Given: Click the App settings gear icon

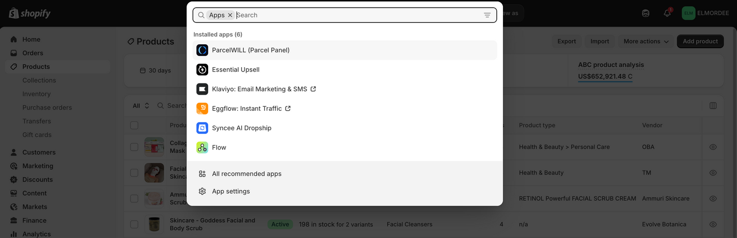Looking at the screenshot, I should pyautogui.click(x=202, y=191).
